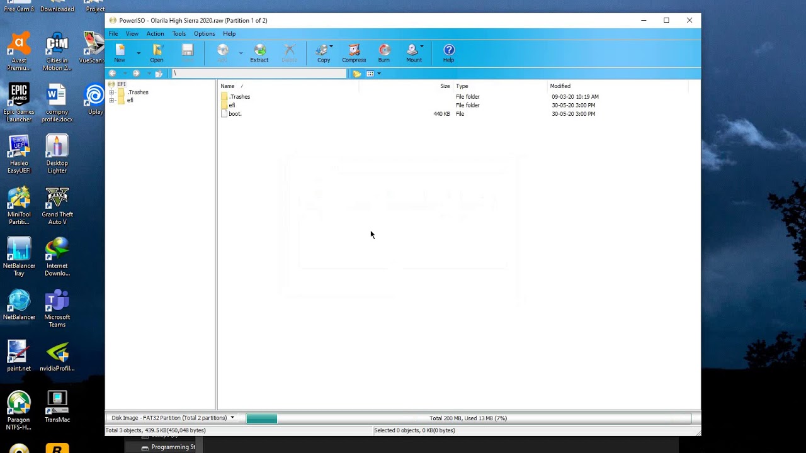806x453 pixels.
Task: Select the EFI root tree node
Action: click(121, 84)
